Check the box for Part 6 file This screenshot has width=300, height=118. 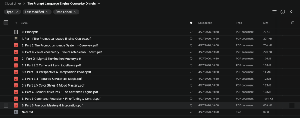coord(6,105)
